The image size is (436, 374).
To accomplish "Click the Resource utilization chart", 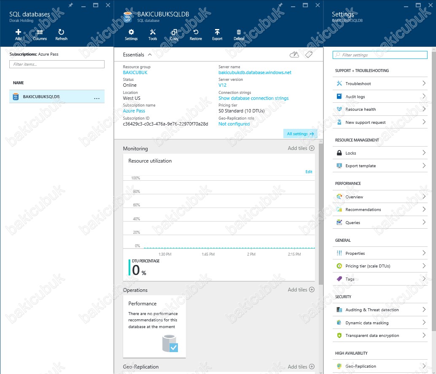I will click(219, 217).
